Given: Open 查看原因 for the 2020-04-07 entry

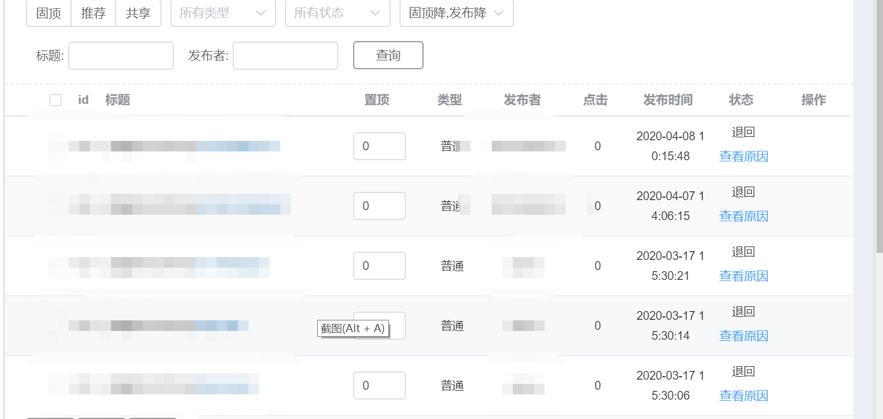Looking at the screenshot, I should pos(744,216).
